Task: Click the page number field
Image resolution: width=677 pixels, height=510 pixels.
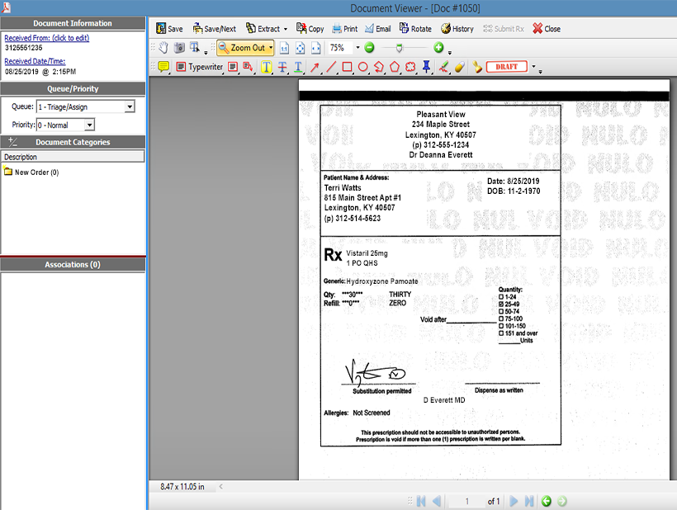Action: 467,501
